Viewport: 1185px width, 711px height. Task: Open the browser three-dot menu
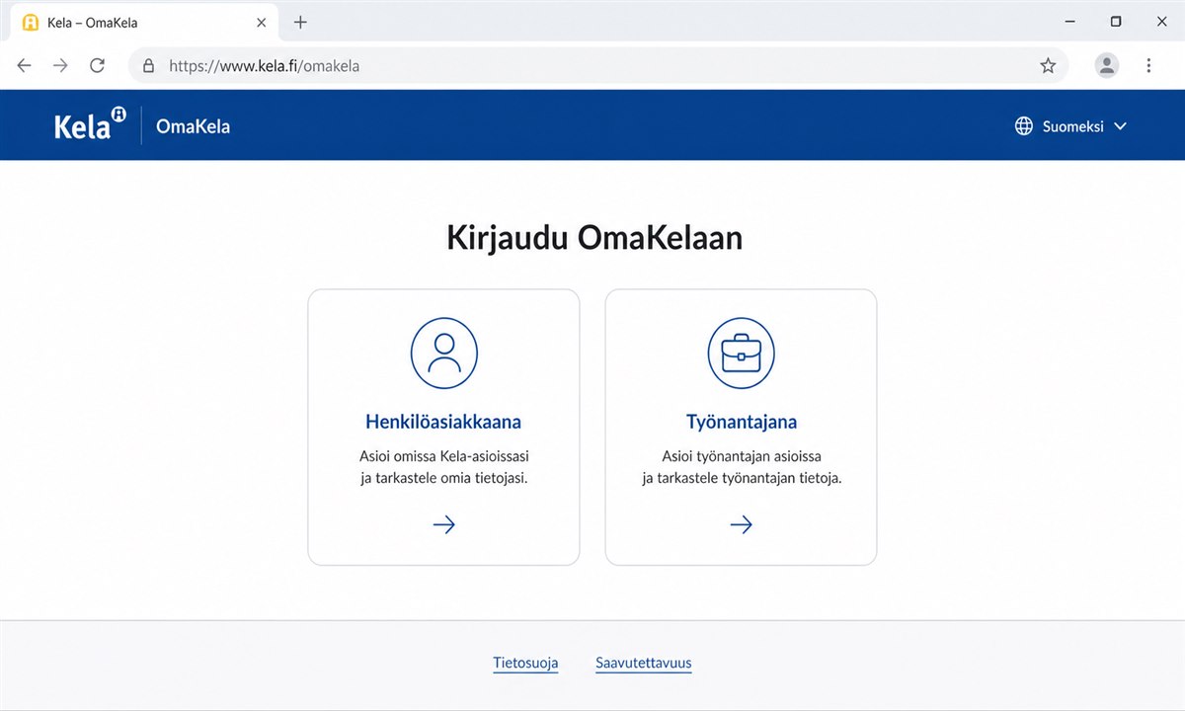1148,65
